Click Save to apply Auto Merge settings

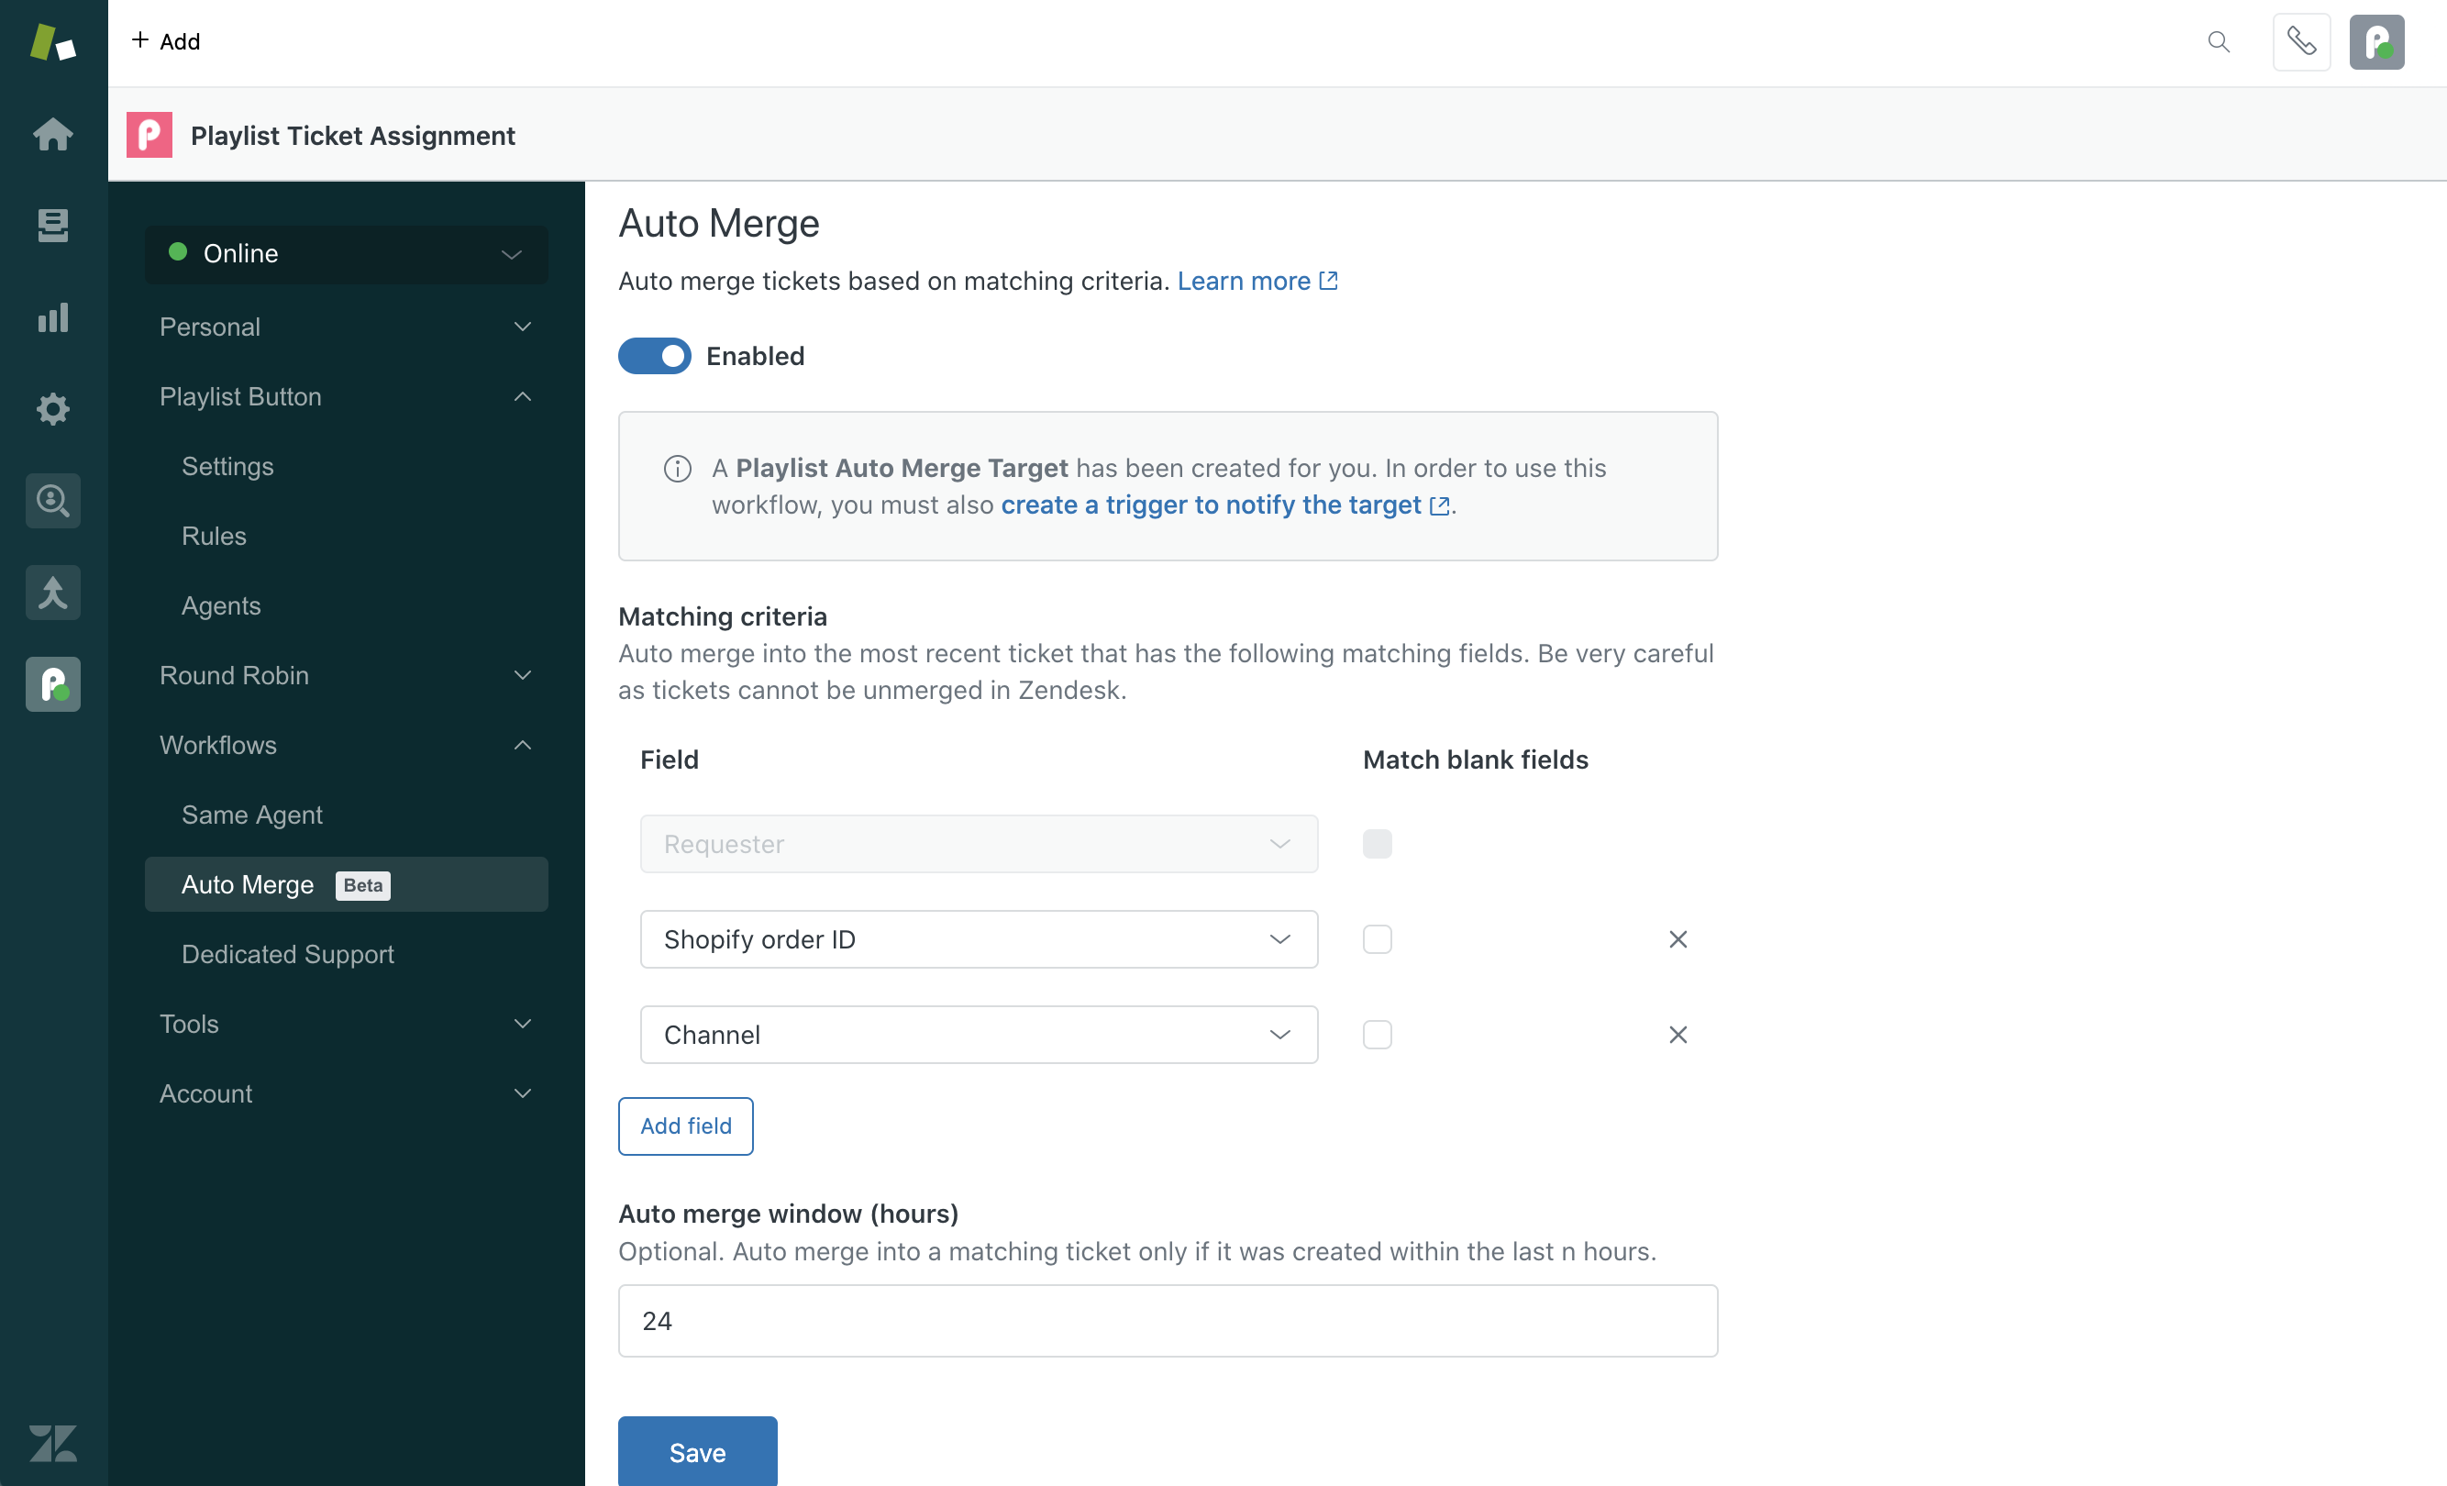click(x=697, y=1451)
